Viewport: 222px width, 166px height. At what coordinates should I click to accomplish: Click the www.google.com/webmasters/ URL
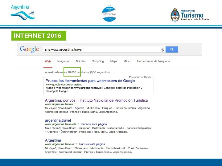pos(64,85)
